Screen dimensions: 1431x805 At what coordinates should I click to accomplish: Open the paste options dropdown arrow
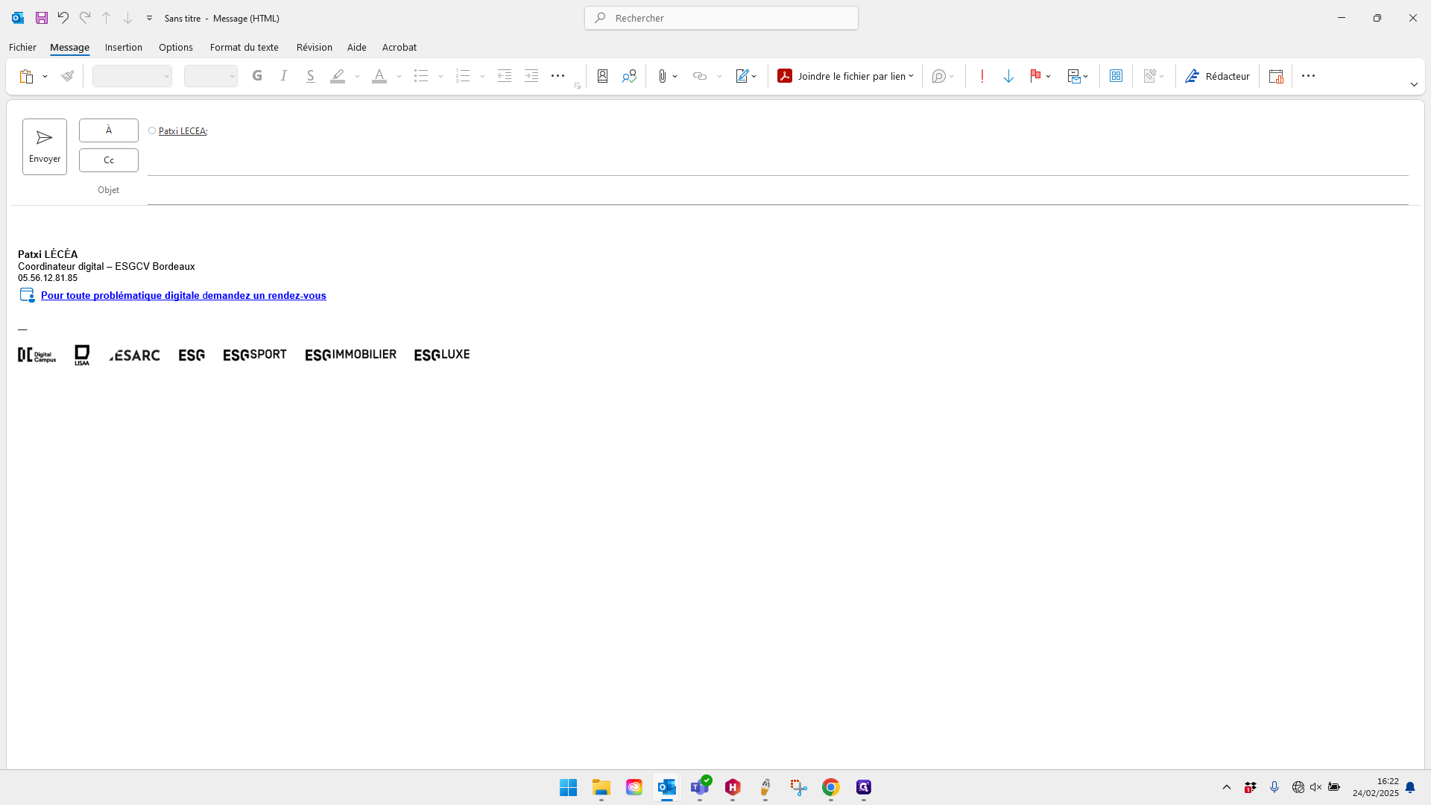pos(45,76)
